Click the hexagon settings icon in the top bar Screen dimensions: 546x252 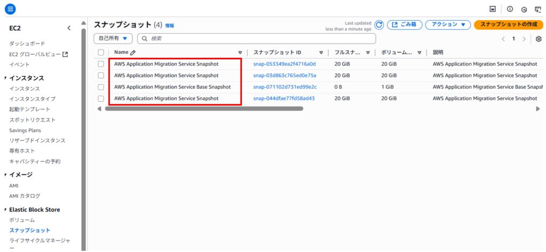pos(524,10)
